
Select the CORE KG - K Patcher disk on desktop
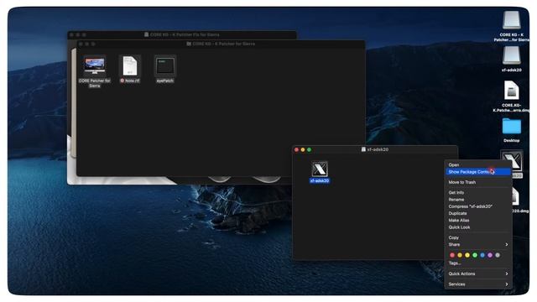(x=511, y=20)
